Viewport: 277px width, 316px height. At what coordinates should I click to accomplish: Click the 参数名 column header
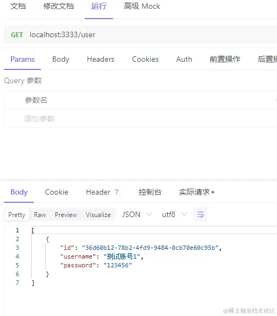coord(36,100)
